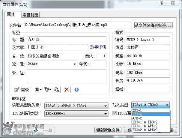Select ID3v2 & APEv2 list option
182x138 pixels.
tap(151, 130)
